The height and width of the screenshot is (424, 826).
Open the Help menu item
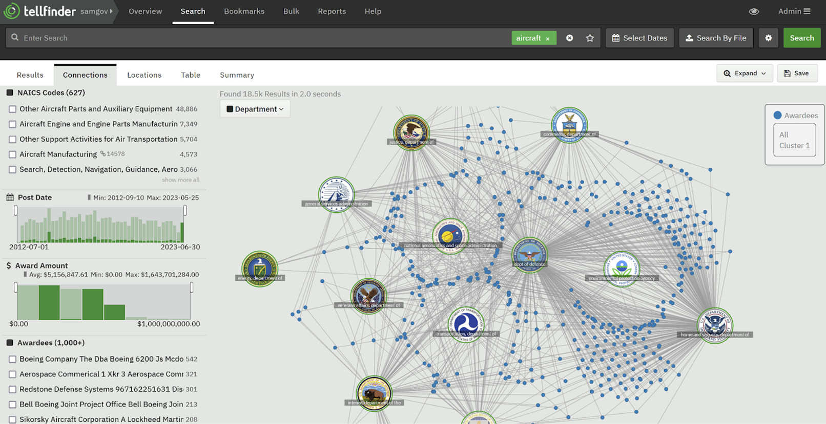tap(373, 11)
